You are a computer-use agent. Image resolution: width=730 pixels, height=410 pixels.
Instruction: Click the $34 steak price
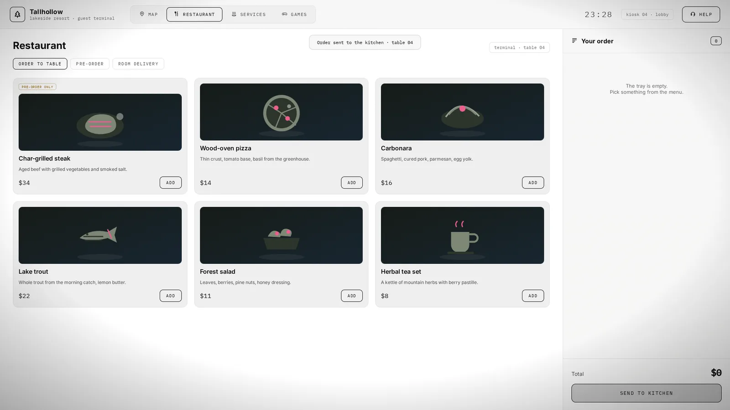click(x=24, y=183)
